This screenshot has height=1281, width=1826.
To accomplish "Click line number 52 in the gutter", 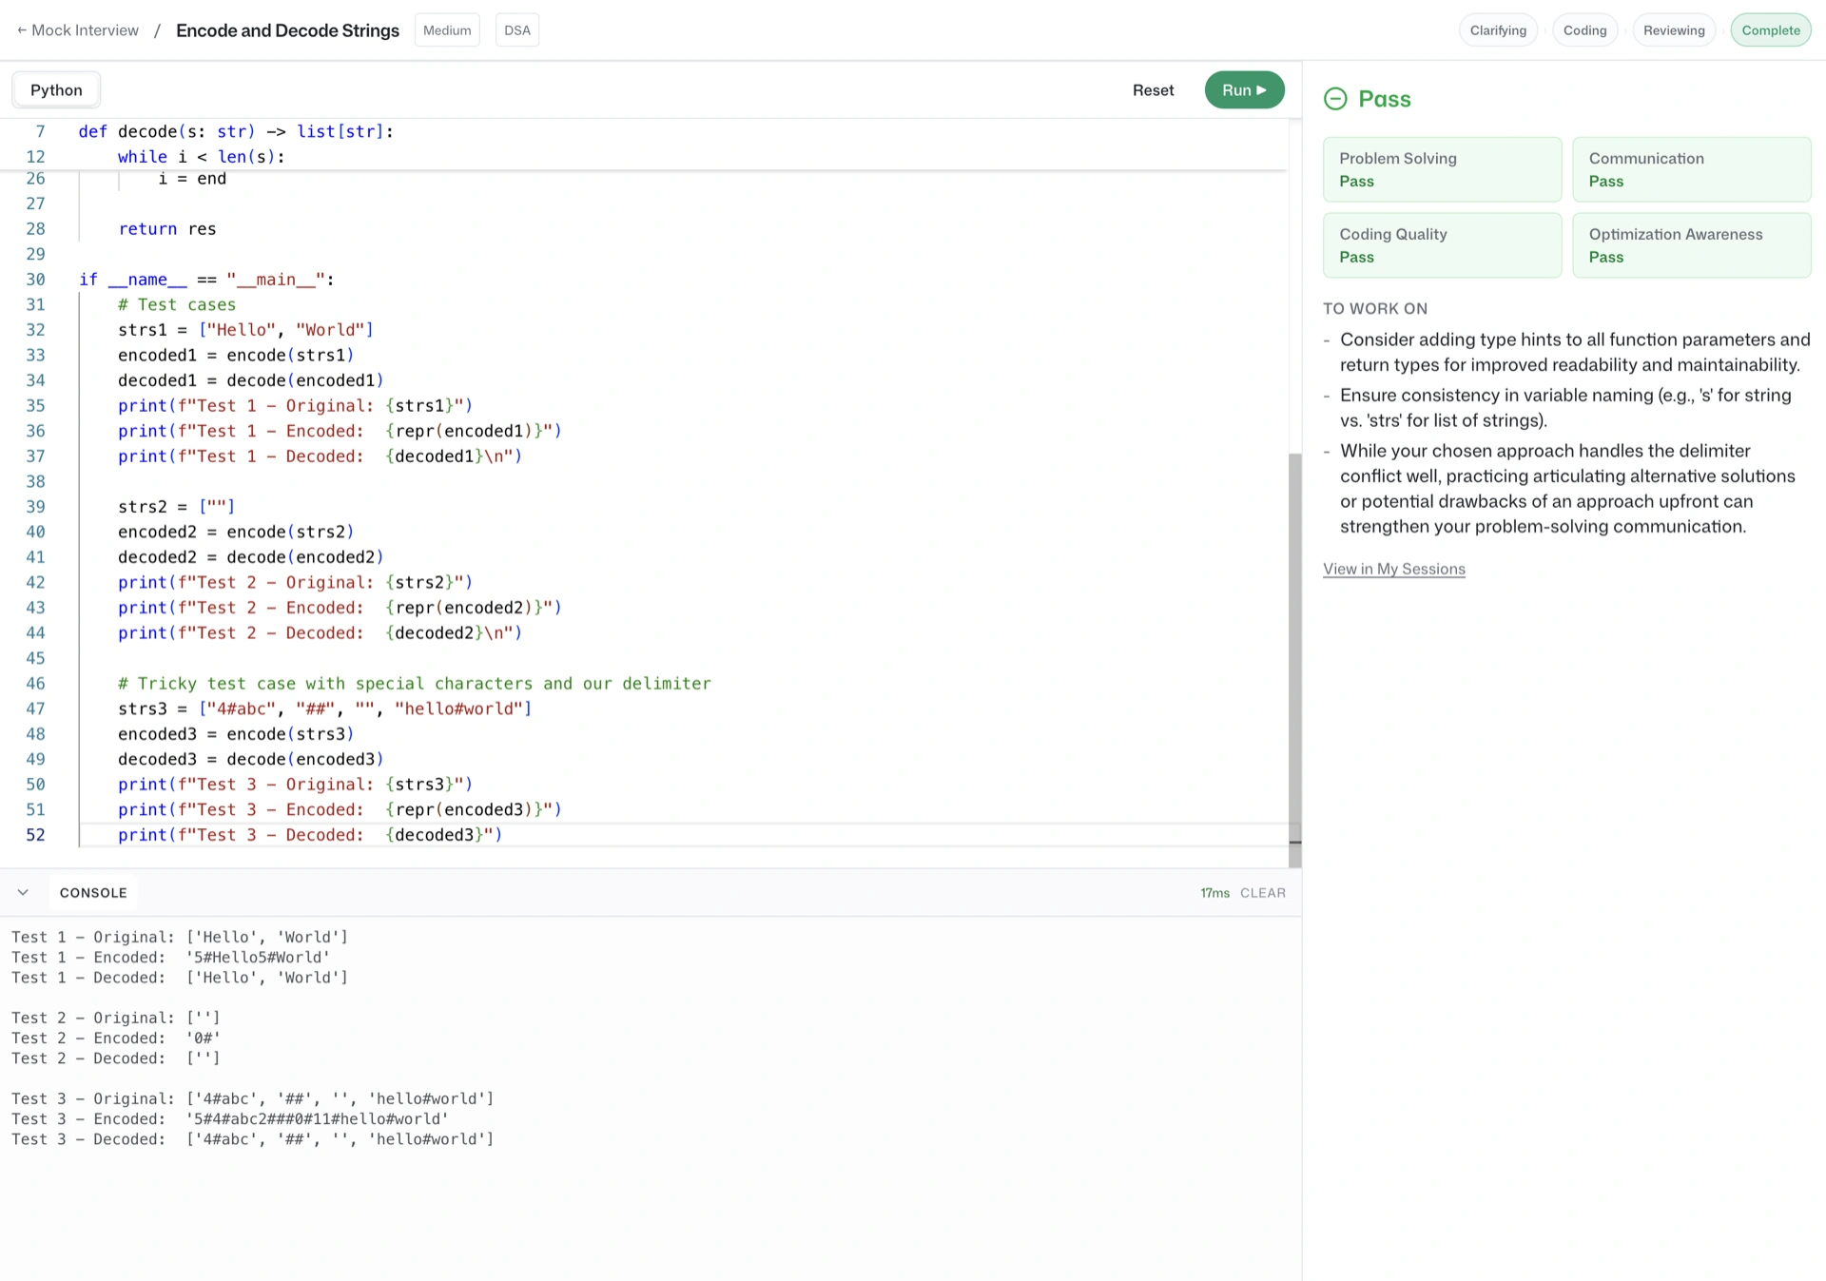I will (35, 835).
